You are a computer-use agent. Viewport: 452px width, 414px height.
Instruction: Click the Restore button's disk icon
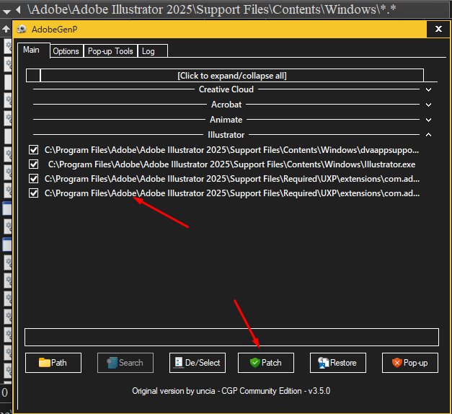click(324, 363)
